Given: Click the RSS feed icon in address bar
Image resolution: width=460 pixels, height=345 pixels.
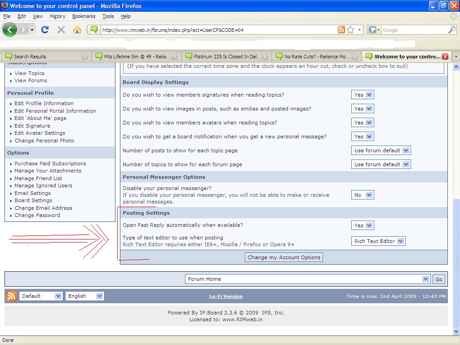Looking at the screenshot, I should click(x=341, y=30).
